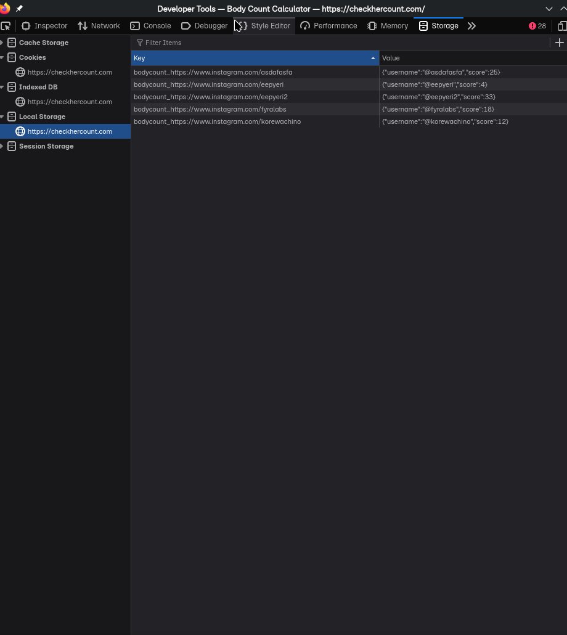Click the Inspector tab box icon

click(x=26, y=26)
